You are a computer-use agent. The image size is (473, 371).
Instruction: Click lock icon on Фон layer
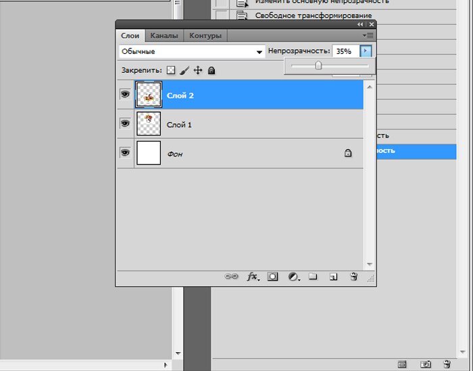tap(348, 153)
